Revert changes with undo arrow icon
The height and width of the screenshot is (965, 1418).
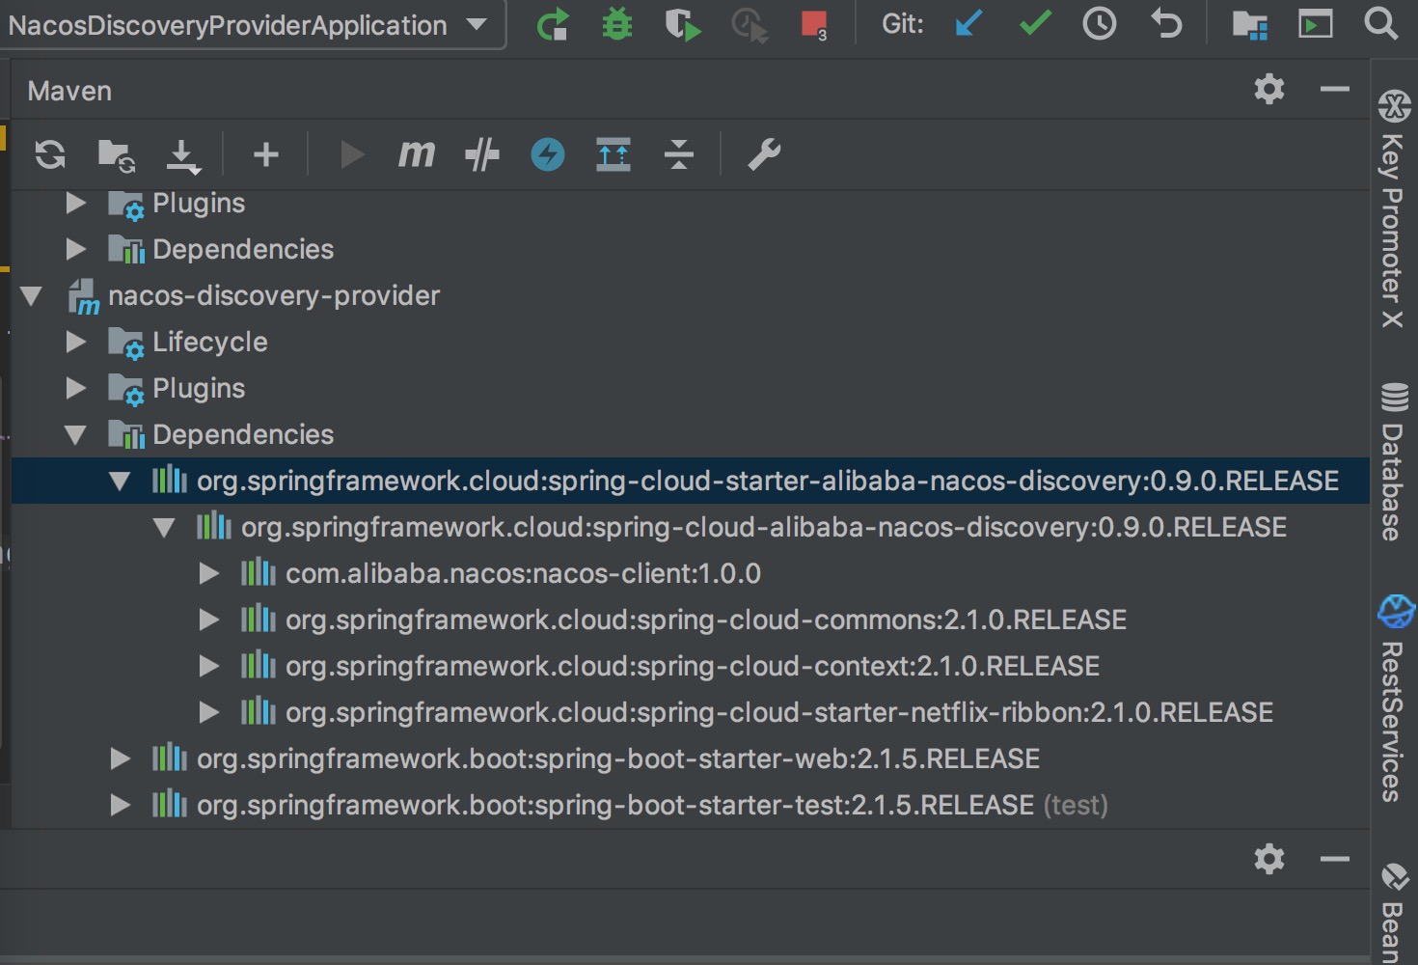(1166, 23)
